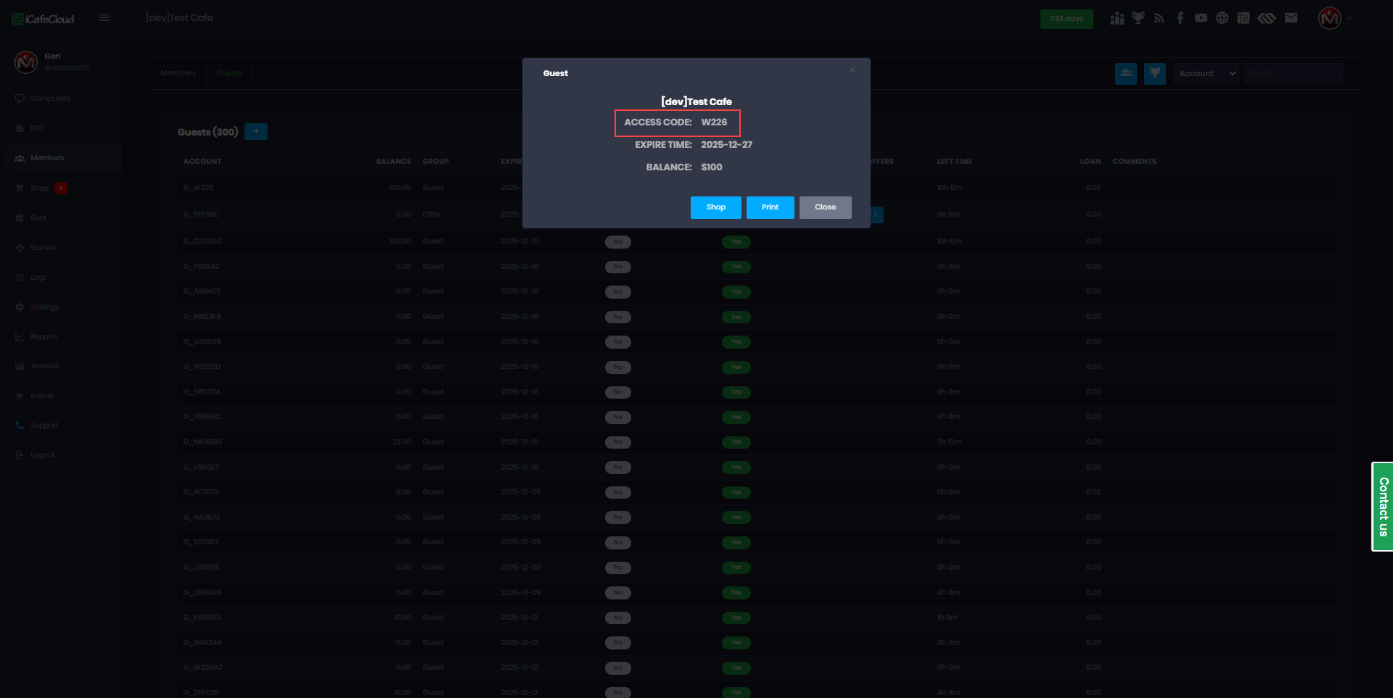Click the blue trophy icon button
Screen dimensions: 1393x698
[1155, 73]
